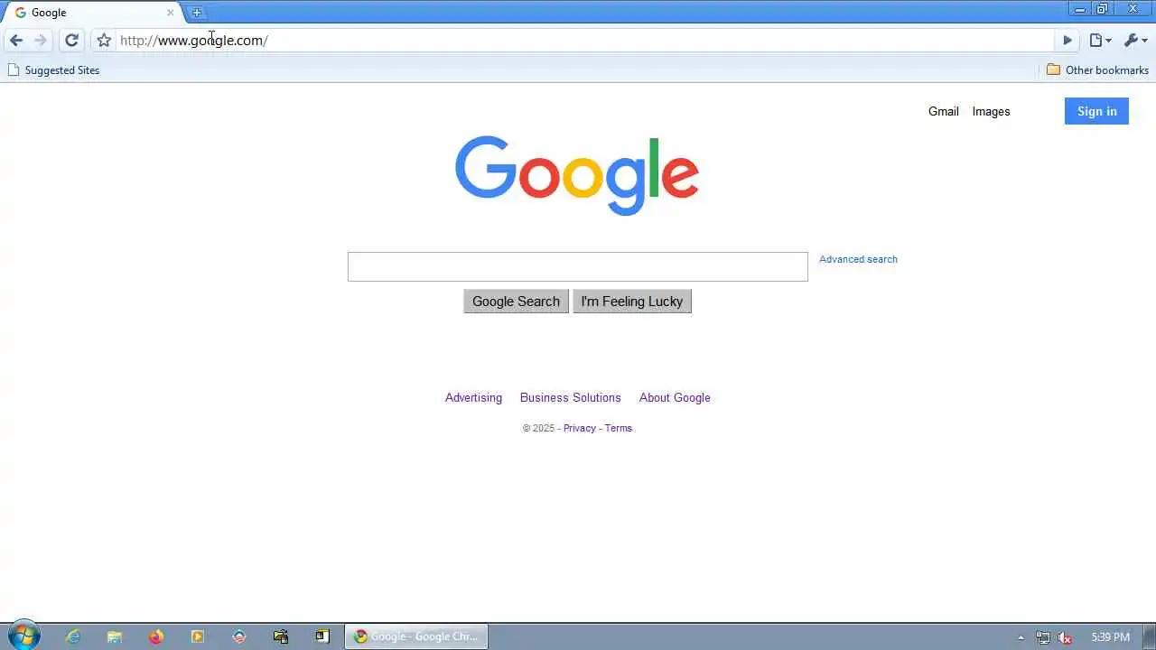Open the Terms link

(619, 428)
